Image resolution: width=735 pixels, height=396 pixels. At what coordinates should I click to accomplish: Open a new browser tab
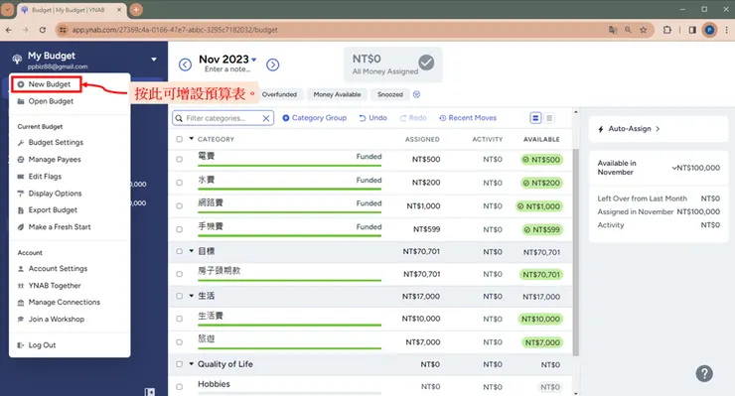(x=136, y=9)
